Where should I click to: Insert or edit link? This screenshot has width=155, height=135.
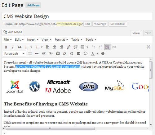coord(69,47)
